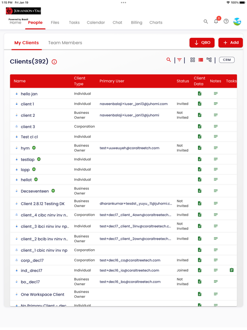Switch to Team Members tab
247x330 pixels.
65,43
